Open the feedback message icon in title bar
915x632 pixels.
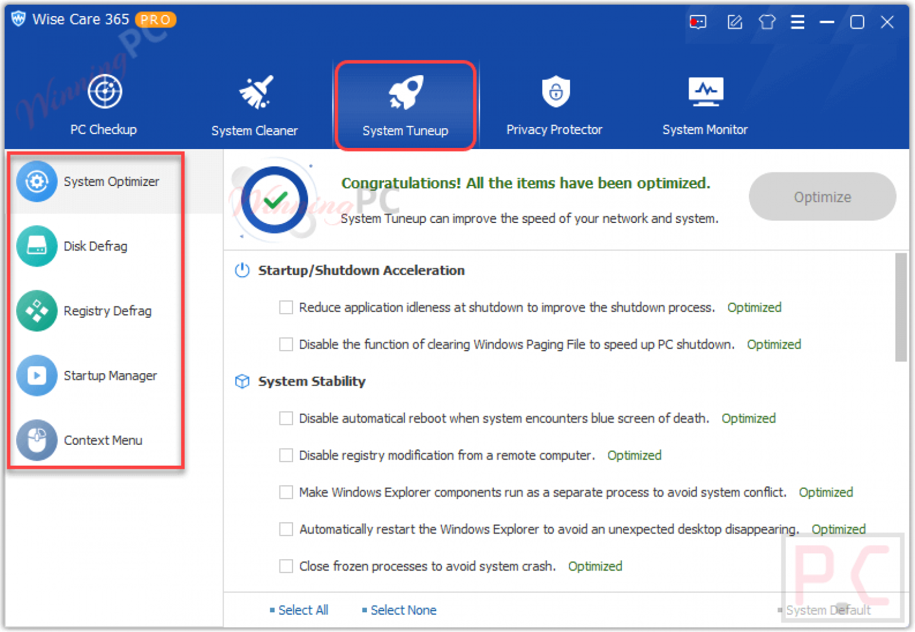(698, 23)
